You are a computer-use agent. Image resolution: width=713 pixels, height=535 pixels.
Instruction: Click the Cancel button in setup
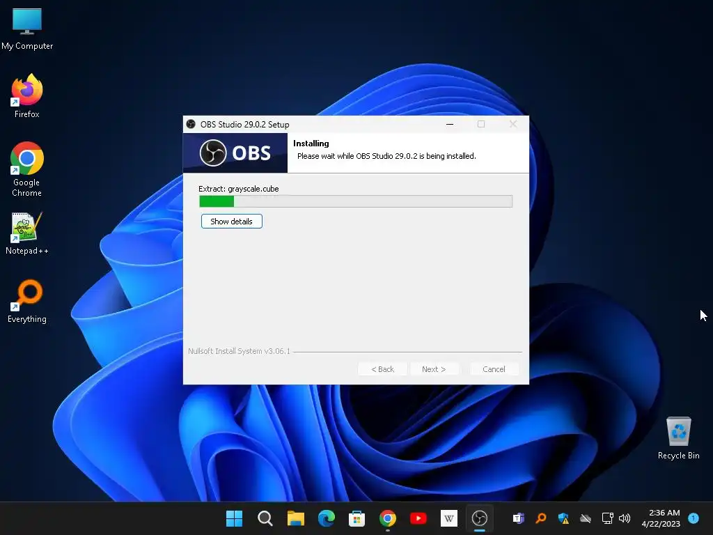(494, 369)
